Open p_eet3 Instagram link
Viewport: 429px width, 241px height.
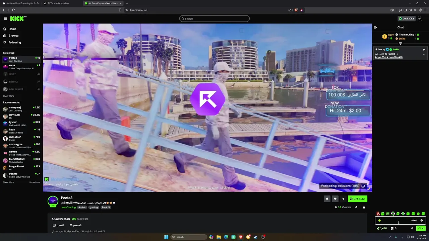pos(59,225)
